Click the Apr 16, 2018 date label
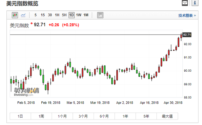This screenshot has width=202, height=125. click(149, 103)
